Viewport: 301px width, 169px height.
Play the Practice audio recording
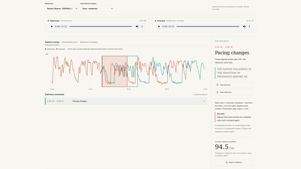(x=159, y=26)
